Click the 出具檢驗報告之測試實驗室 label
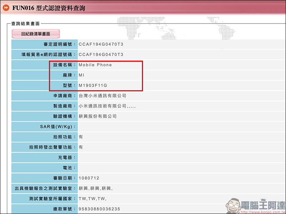 pyautogui.click(x=45, y=188)
